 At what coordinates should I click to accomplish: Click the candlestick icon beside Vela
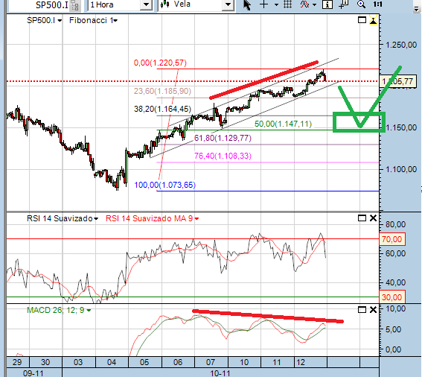164,4
